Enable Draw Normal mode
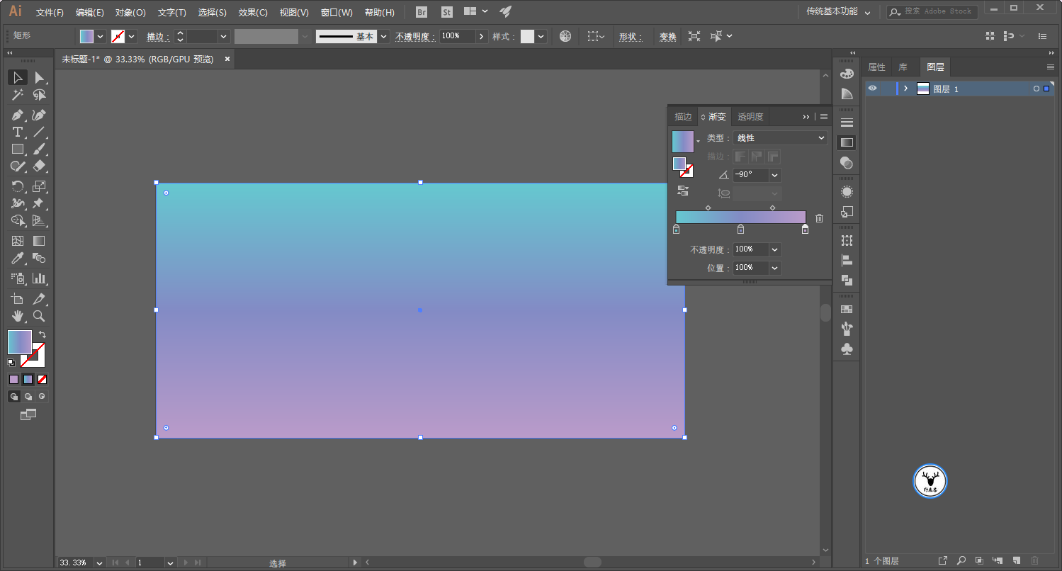The height and width of the screenshot is (571, 1062). click(13, 397)
